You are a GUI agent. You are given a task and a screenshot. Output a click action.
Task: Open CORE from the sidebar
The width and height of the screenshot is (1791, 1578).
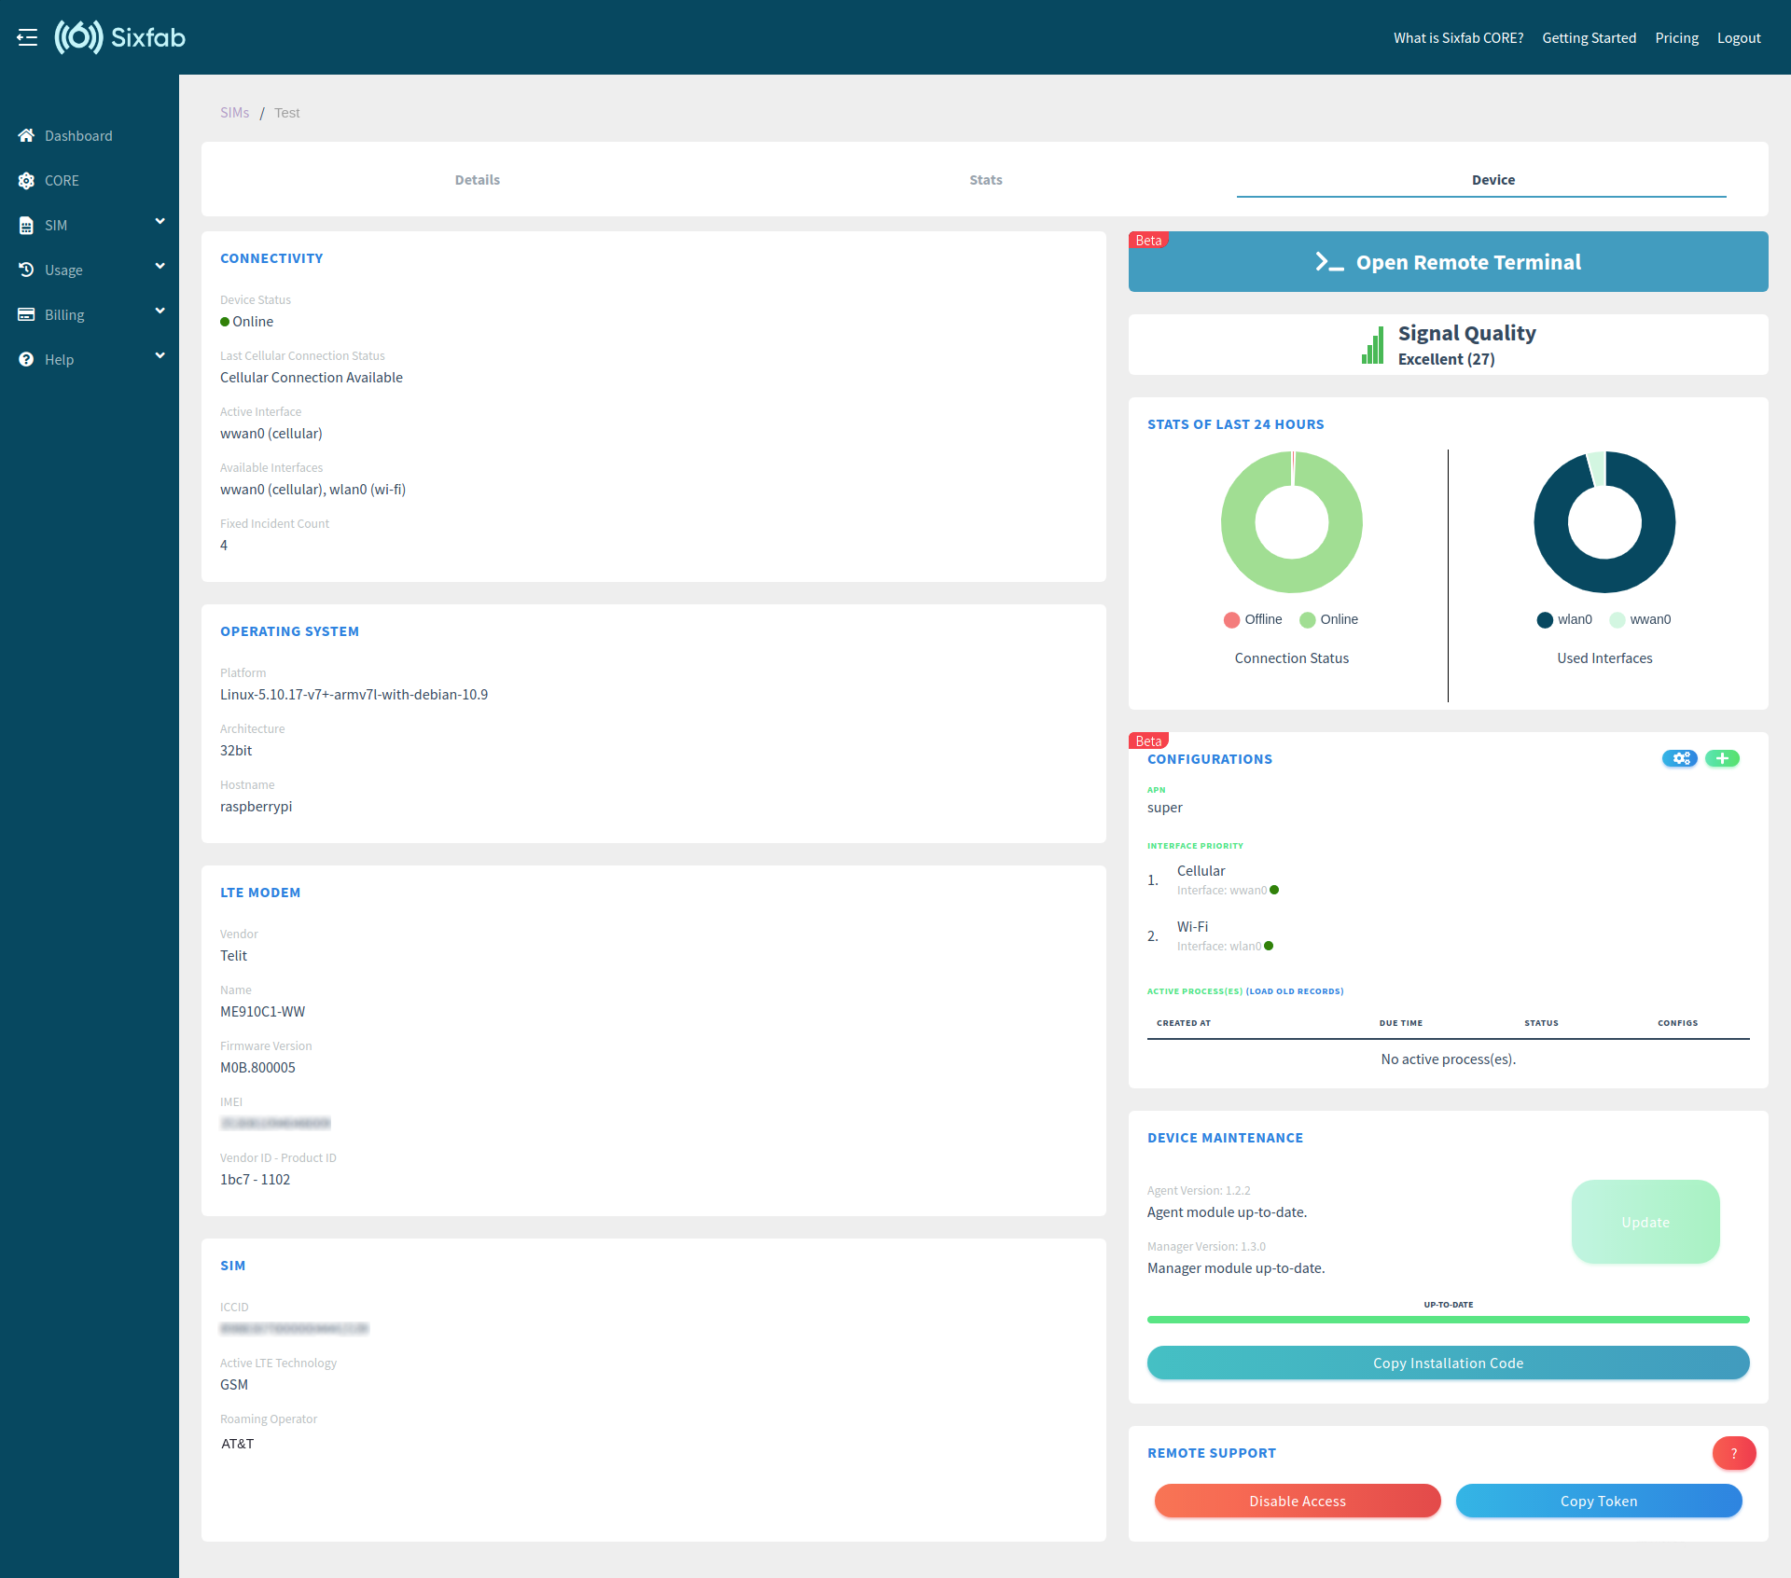(x=62, y=180)
